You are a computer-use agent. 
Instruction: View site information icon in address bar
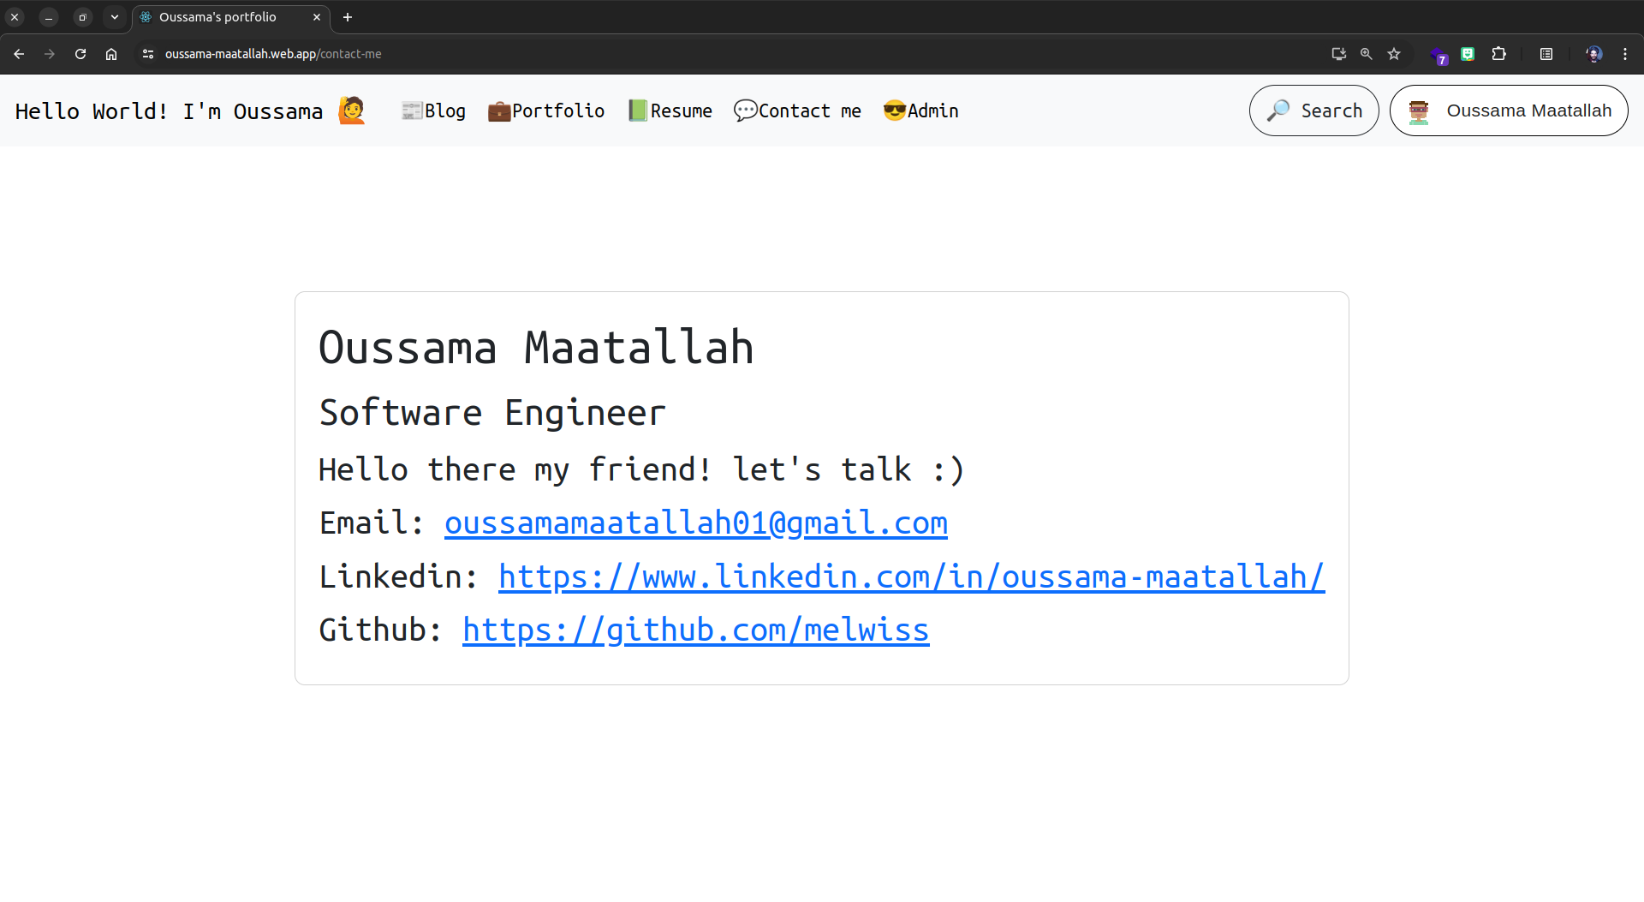(x=148, y=54)
